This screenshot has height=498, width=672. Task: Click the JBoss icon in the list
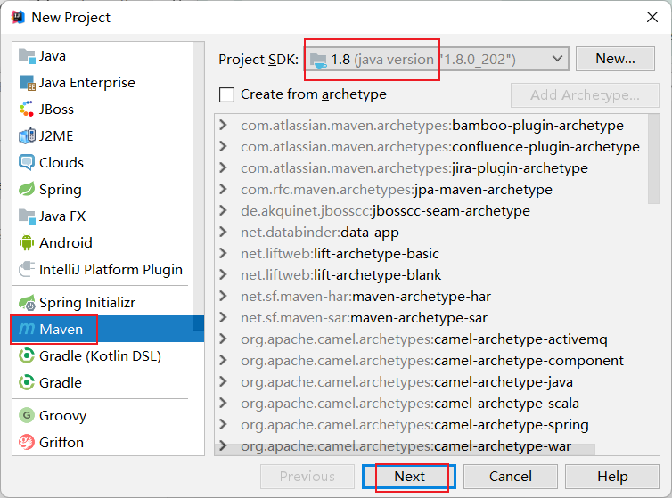coord(27,110)
